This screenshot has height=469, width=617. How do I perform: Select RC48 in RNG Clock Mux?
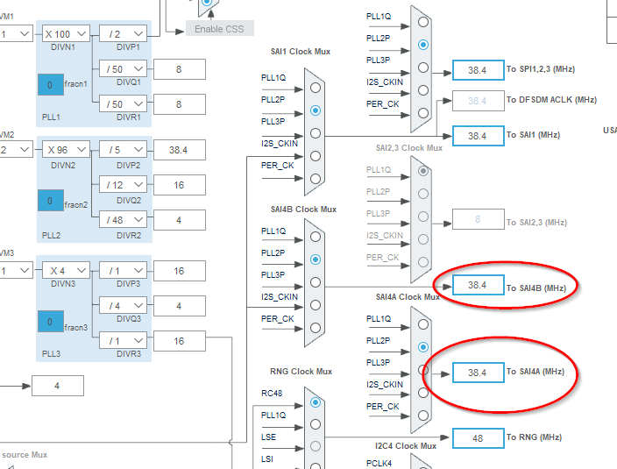316,402
